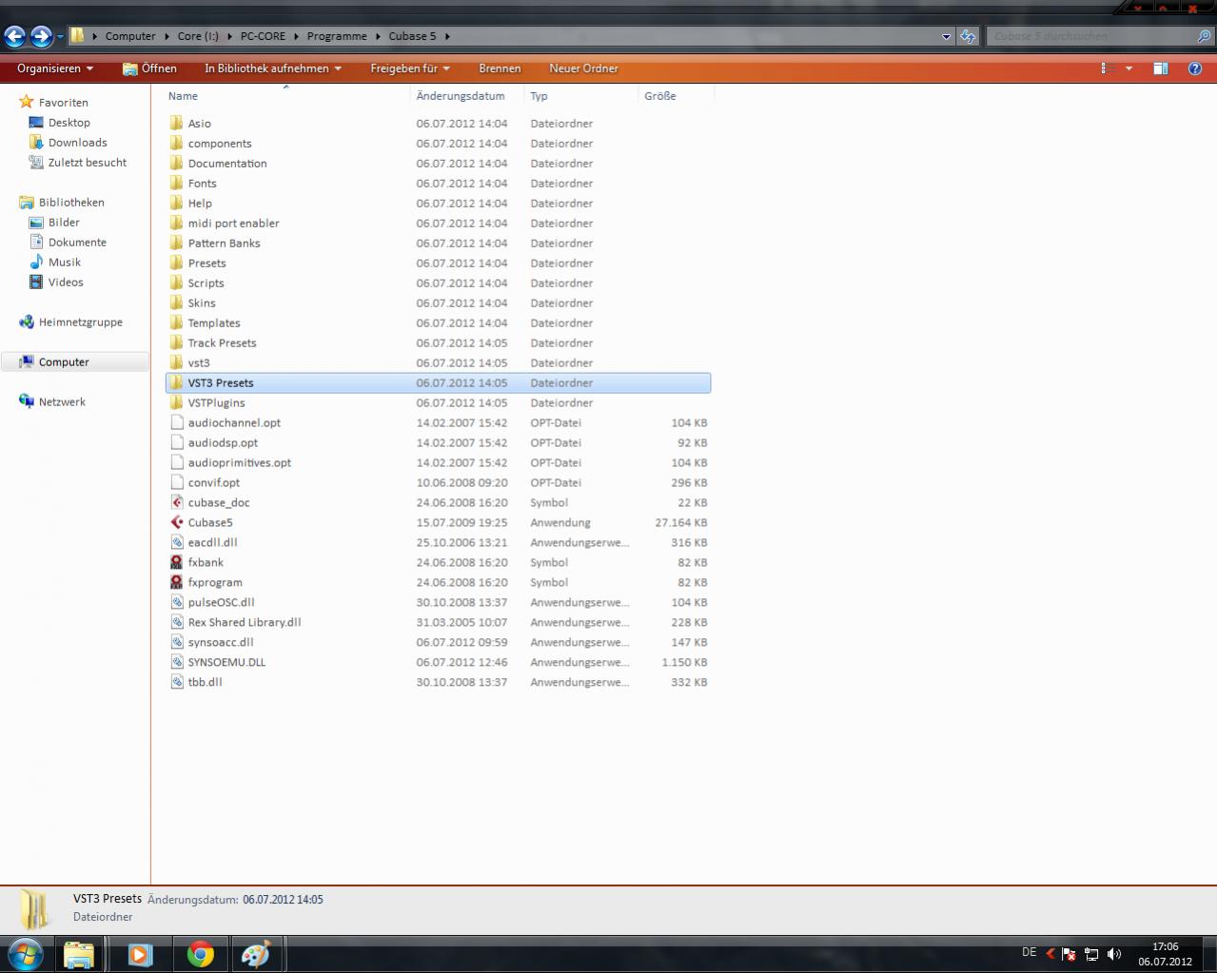The height and width of the screenshot is (973, 1217).
Task: Open the In Bibliothek aufnehmen dropdown
Action: click(272, 68)
